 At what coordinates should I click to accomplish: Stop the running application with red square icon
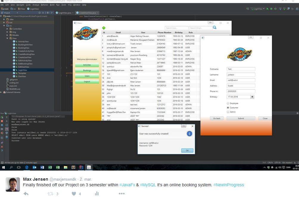pyautogui.click(x=2, y=121)
